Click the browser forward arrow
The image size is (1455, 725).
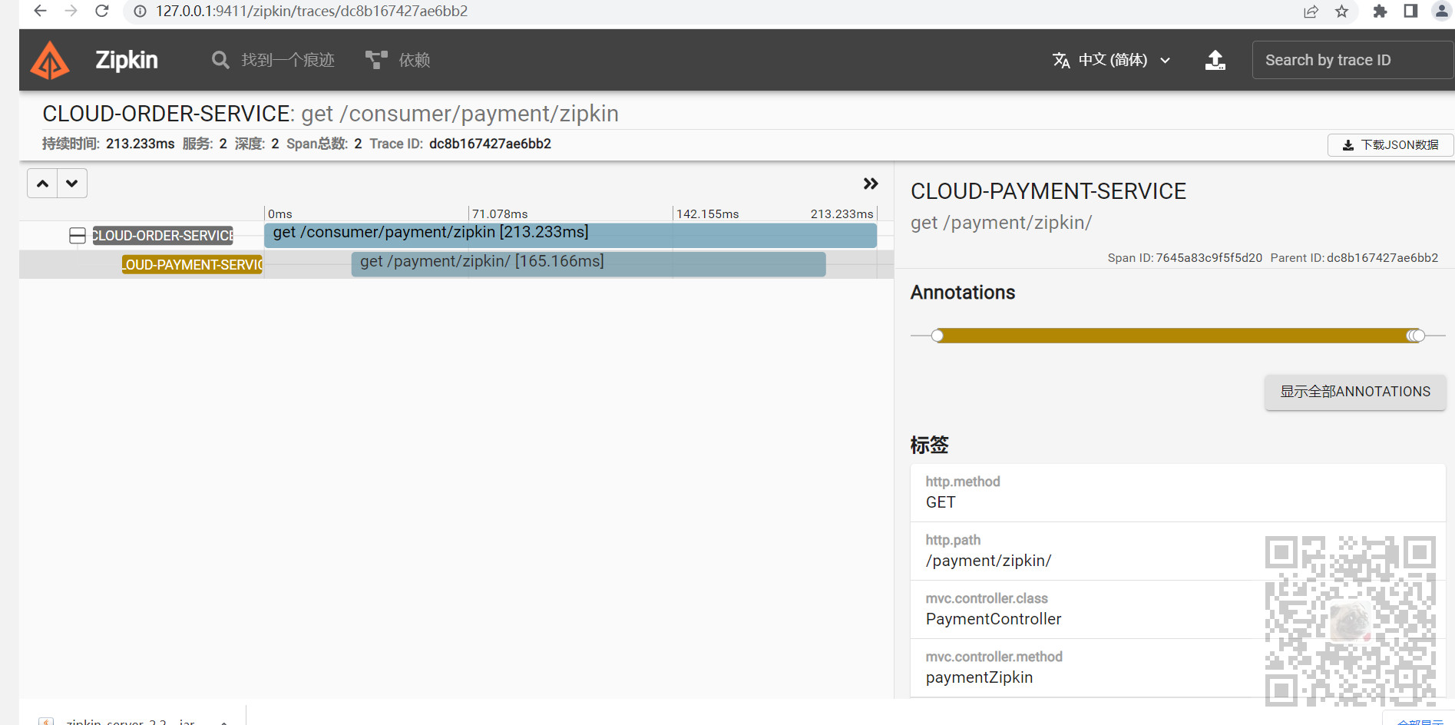(71, 11)
